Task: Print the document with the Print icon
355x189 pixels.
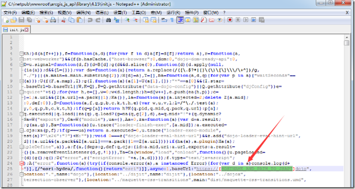Action: [53, 20]
